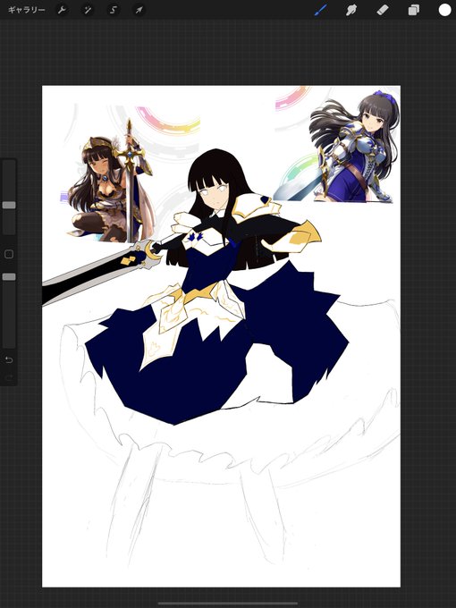
Task: Open the white color picker circle
Action: (444, 10)
